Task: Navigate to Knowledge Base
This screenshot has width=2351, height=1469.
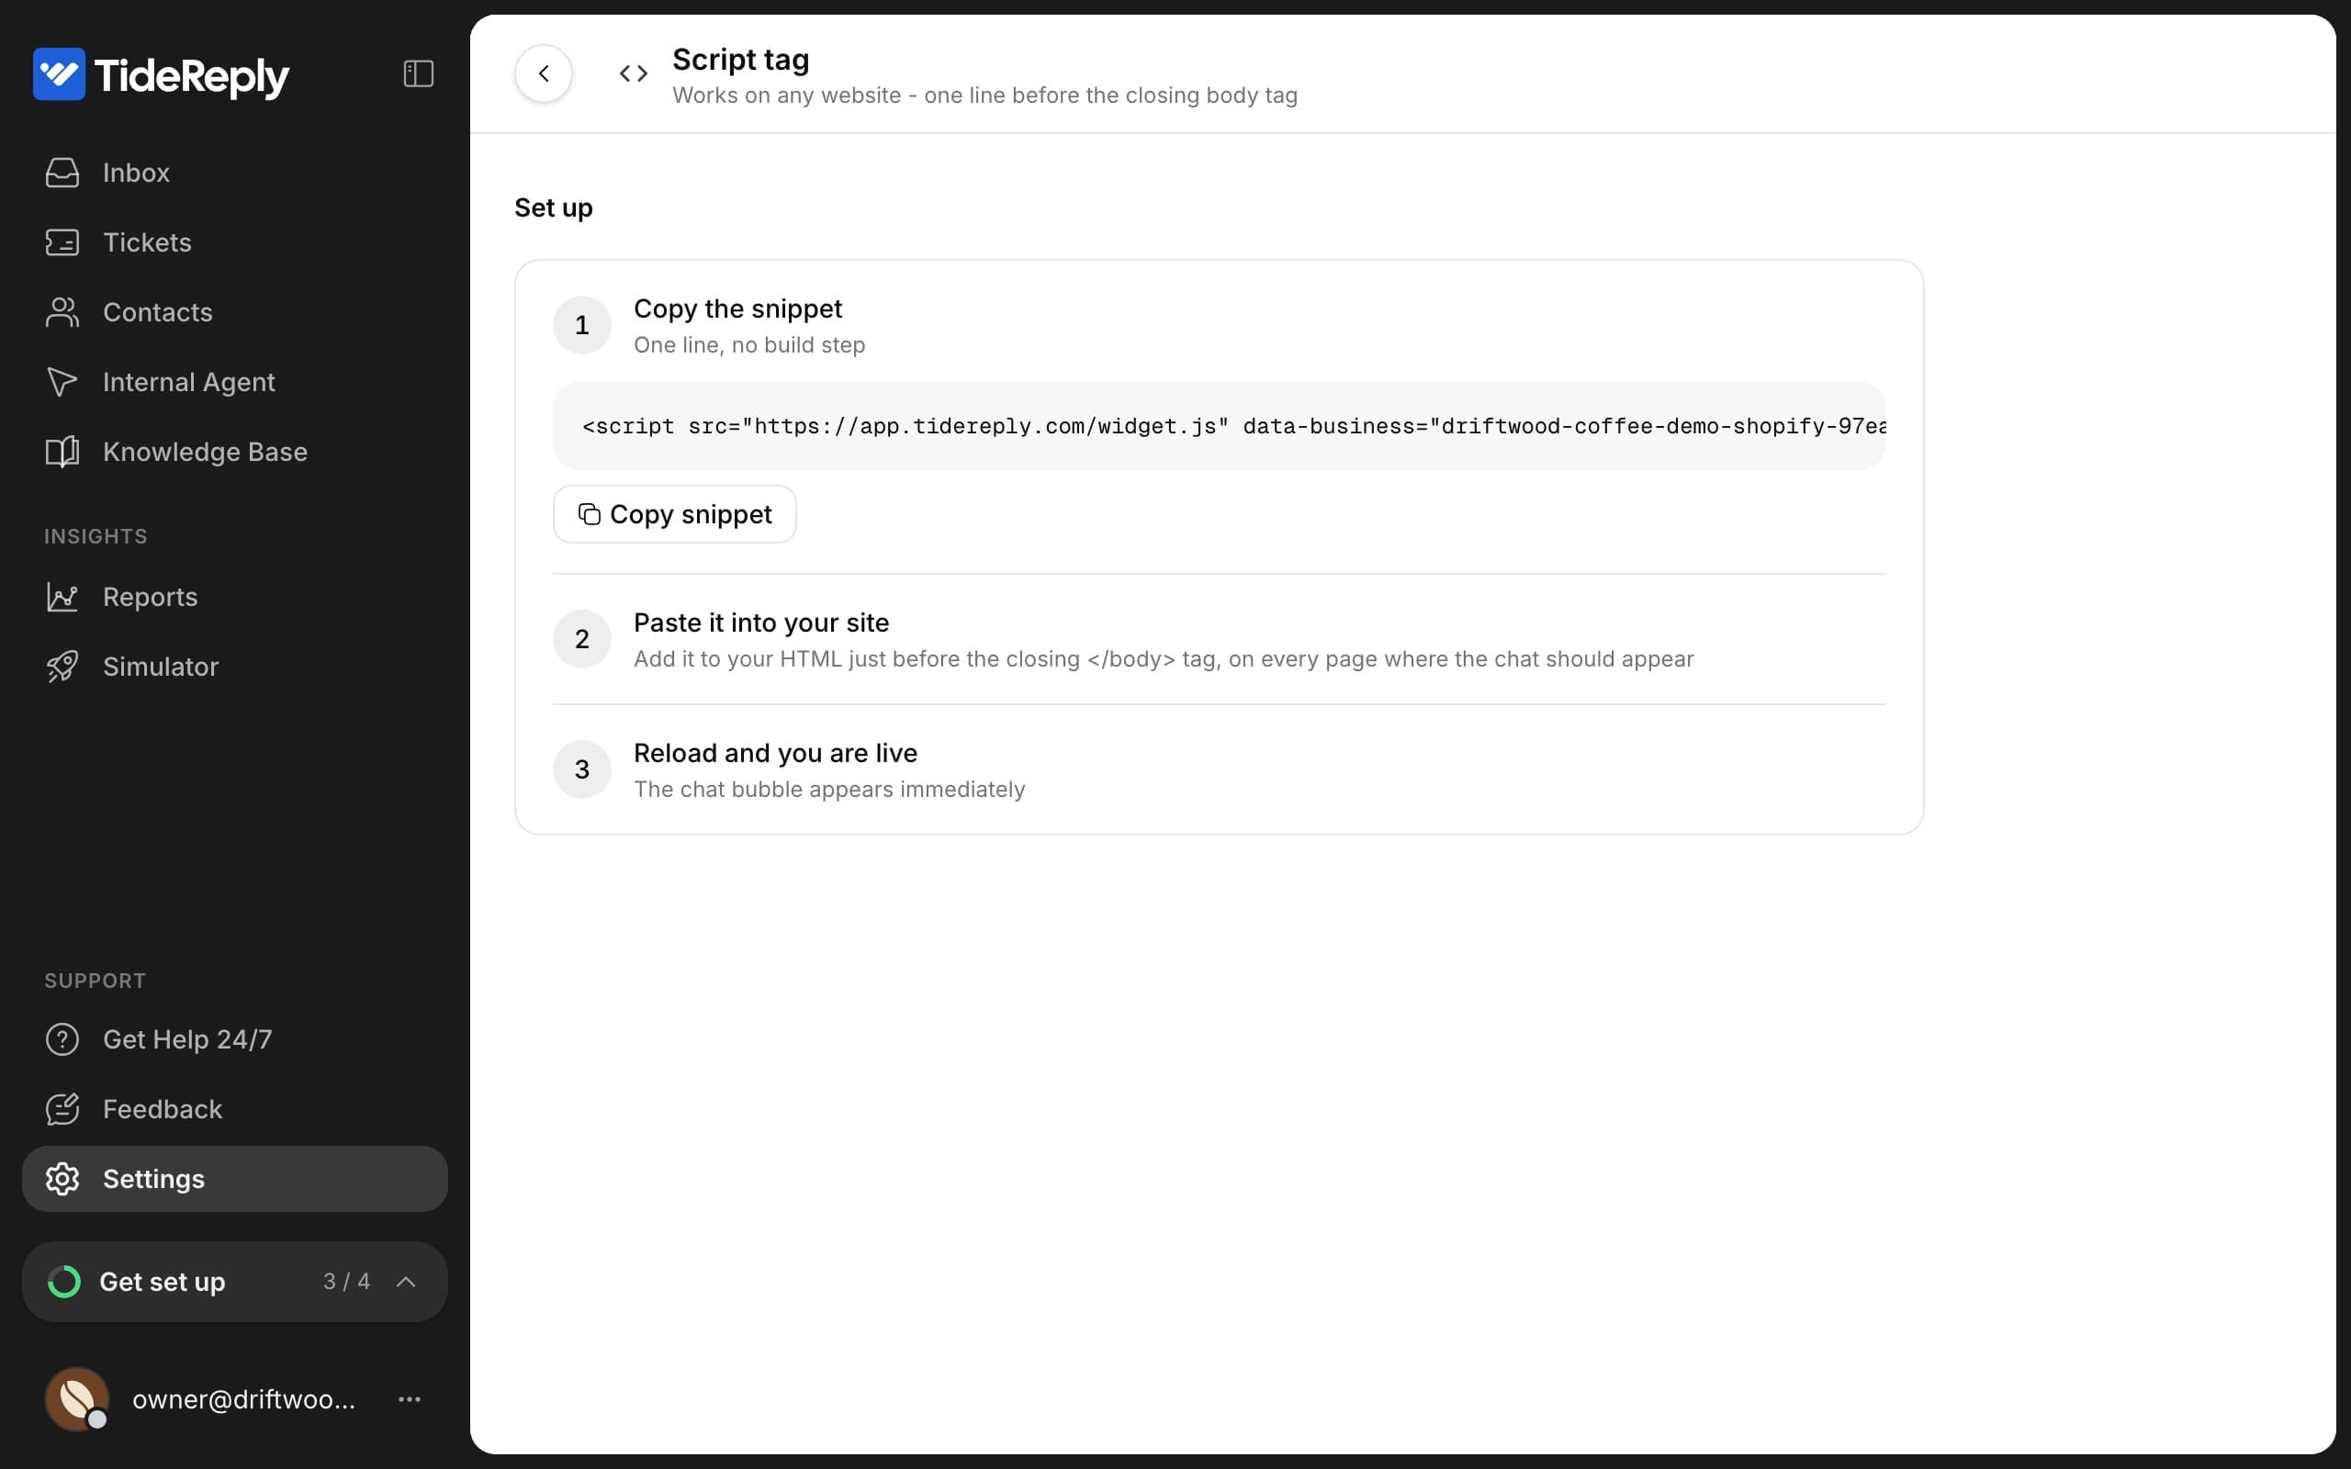Action: point(234,452)
